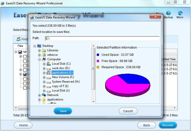The height and width of the screenshot is (131, 191).
Task: Expand the Libraries node
Action: 39,50
